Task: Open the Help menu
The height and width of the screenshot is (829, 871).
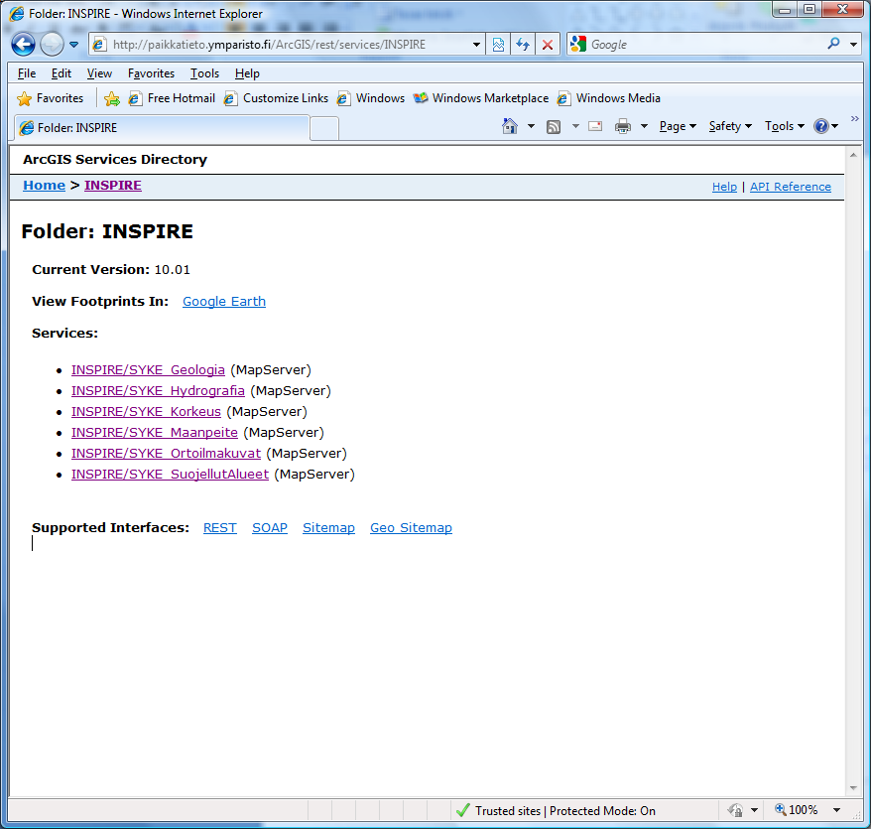Action: [x=247, y=73]
